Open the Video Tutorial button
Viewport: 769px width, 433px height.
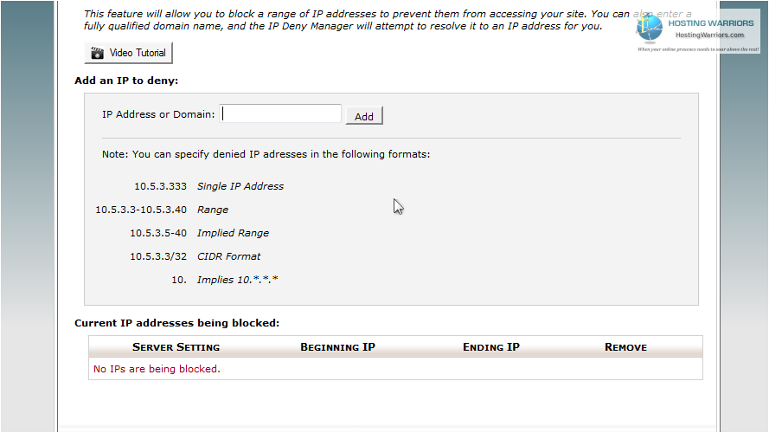129,53
